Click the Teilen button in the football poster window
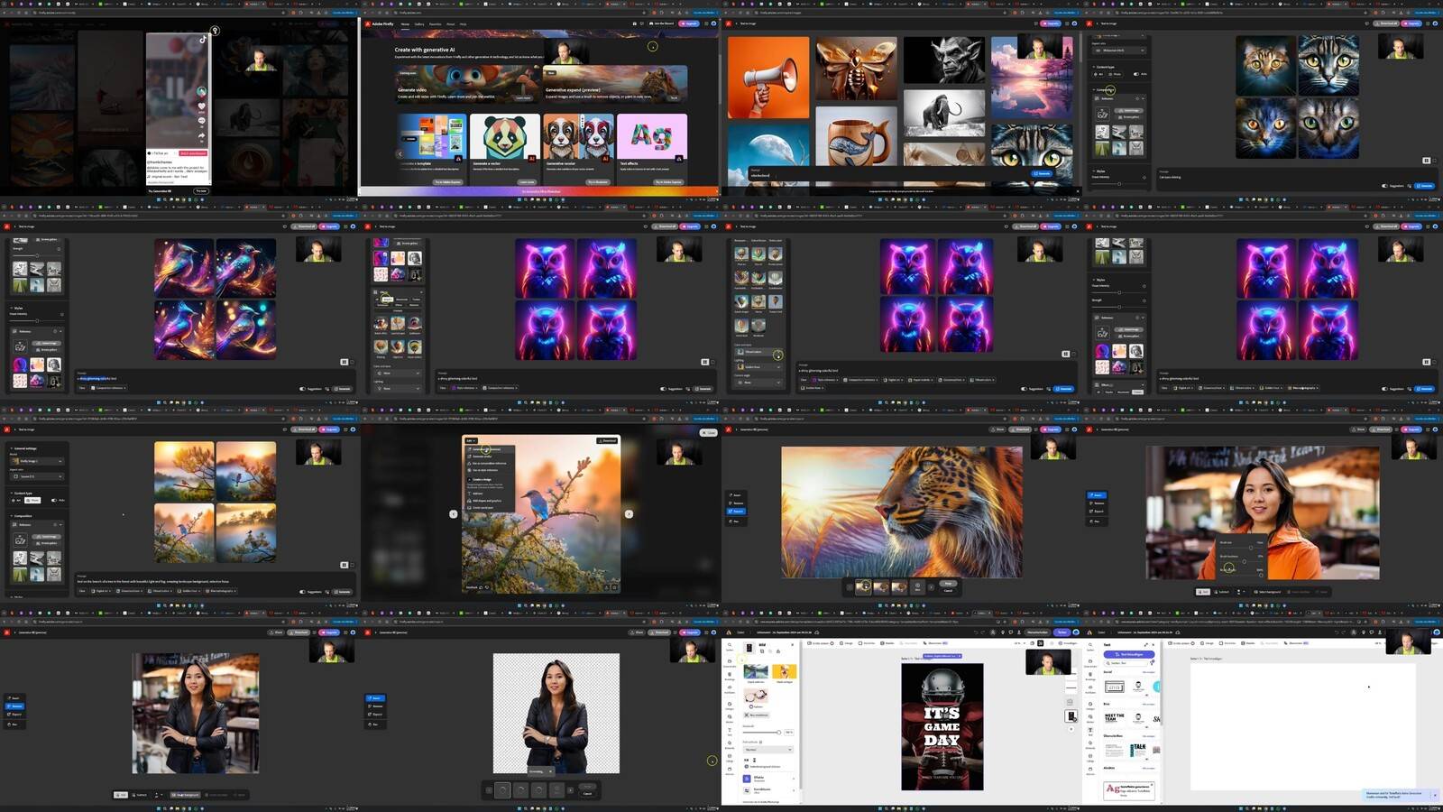This screenshot has width=1443, height=812. pos(1062,632)
